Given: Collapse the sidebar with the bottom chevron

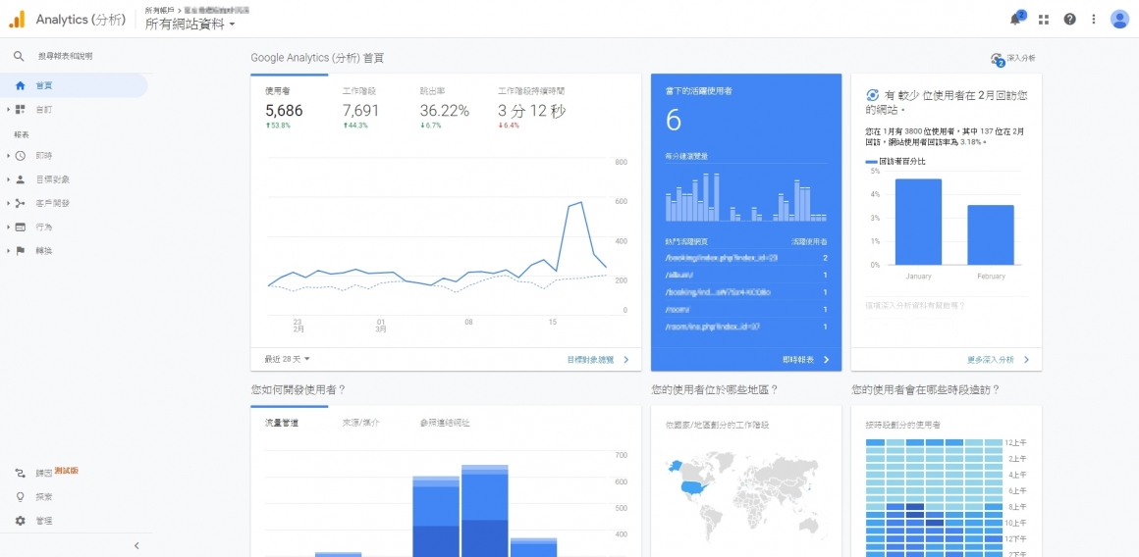Looking at the screenshot, I should click(x=136, y=545).
